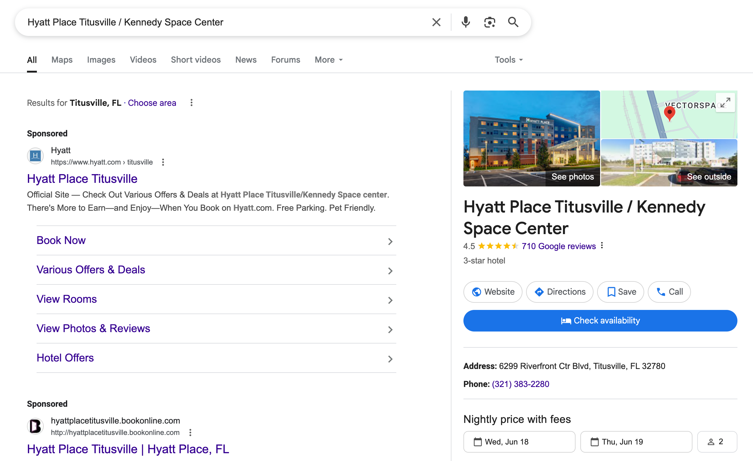Screen dimensions: 753x461
Task: Open the Wed, Jun 18 check-in date picker
Action: click(519, 442)
